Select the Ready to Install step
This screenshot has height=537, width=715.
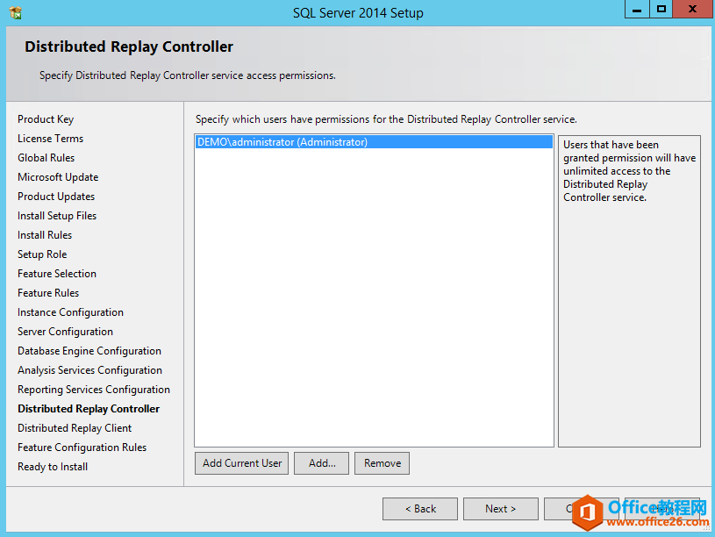click(x=53, y=467)
